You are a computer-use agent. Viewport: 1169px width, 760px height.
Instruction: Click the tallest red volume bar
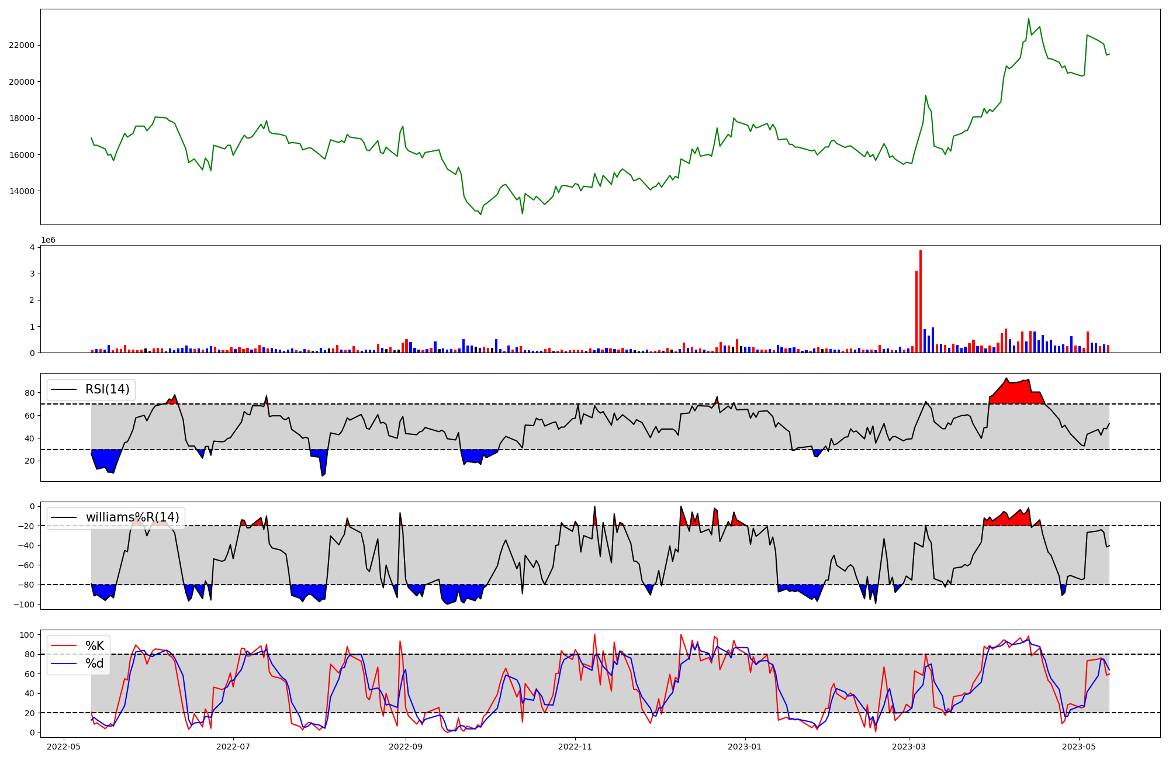(x=921, y=301)
